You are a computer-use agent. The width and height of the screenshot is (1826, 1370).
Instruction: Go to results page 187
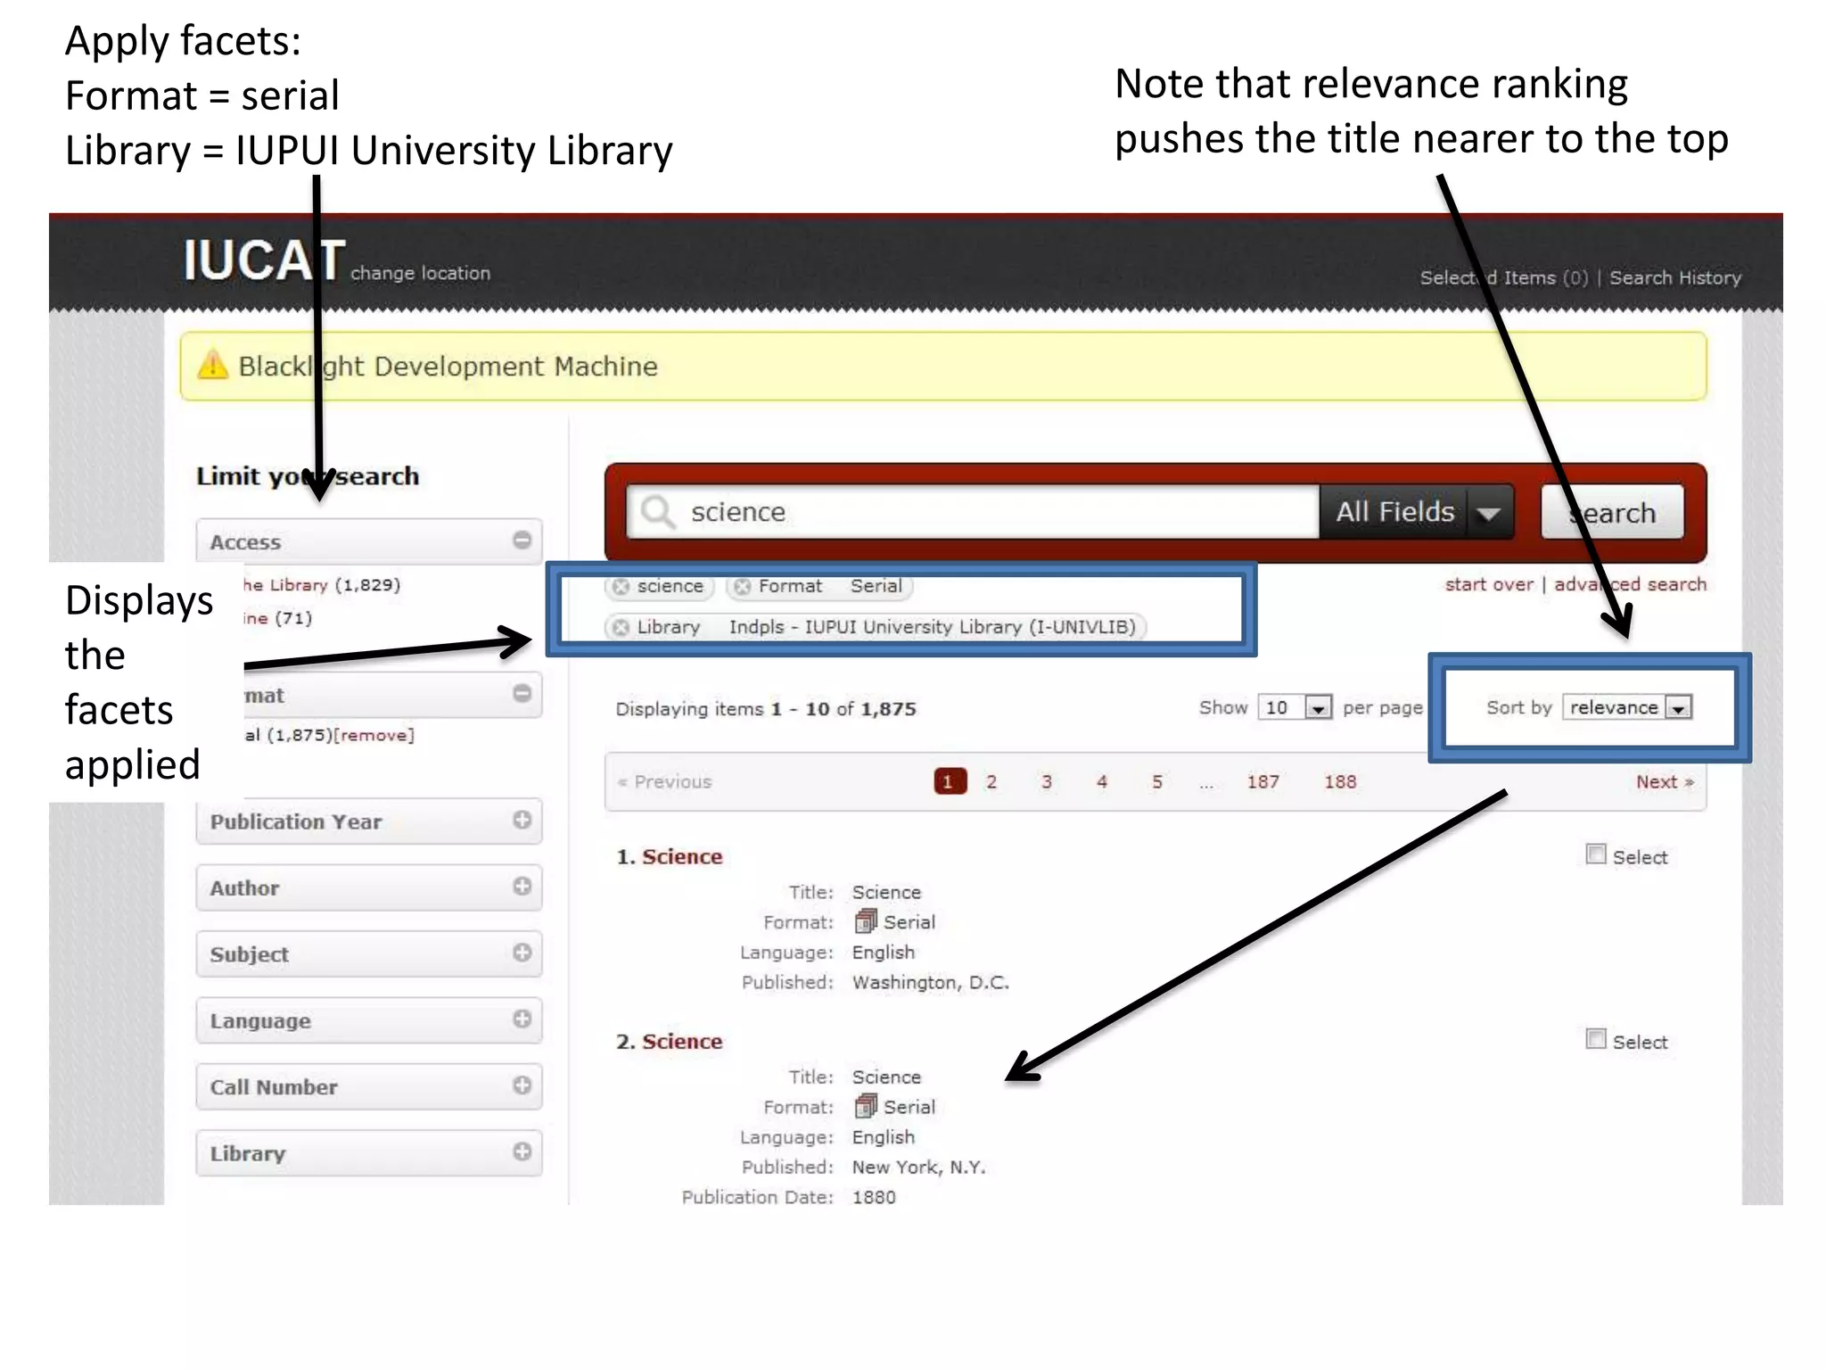(1263, 781)
